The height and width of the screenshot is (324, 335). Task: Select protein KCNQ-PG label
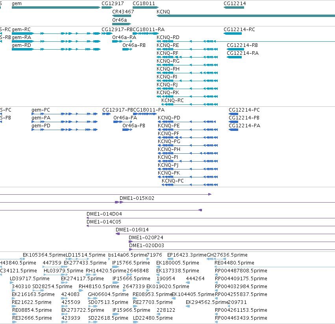coord(169,142)
